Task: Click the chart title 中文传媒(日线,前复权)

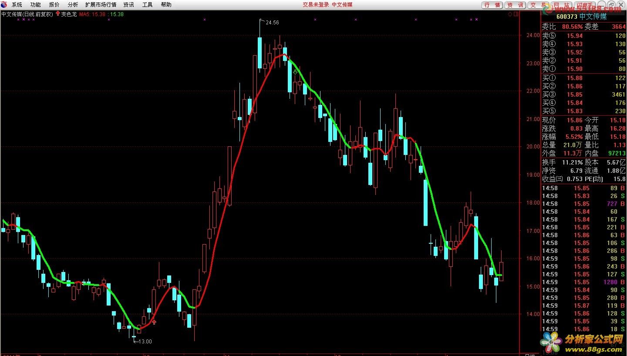Action: coord(27,14)
